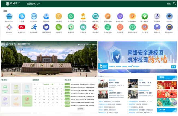Viewport: 178px width, 116px height.
Task: Open the 图书管理 library icon
Action: 120,27
